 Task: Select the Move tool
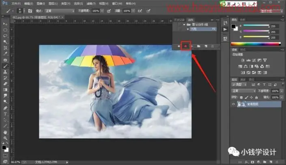point(5,24)
